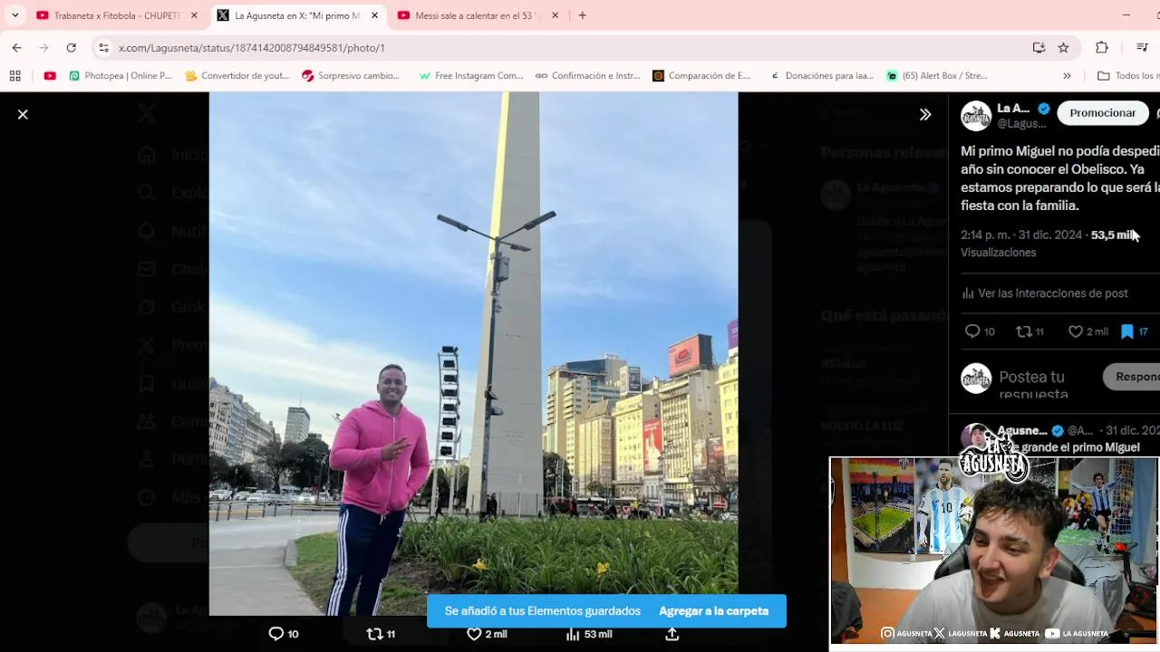
Task: Bookmark this page with the star icon
Action: [x=1064, y=47]
